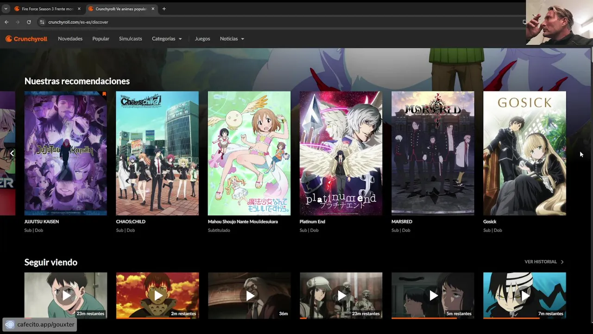Screen dimensions: 593x334
Task: Click the Nuestras recomendaciones heading
Action: (x=77, y=81)
